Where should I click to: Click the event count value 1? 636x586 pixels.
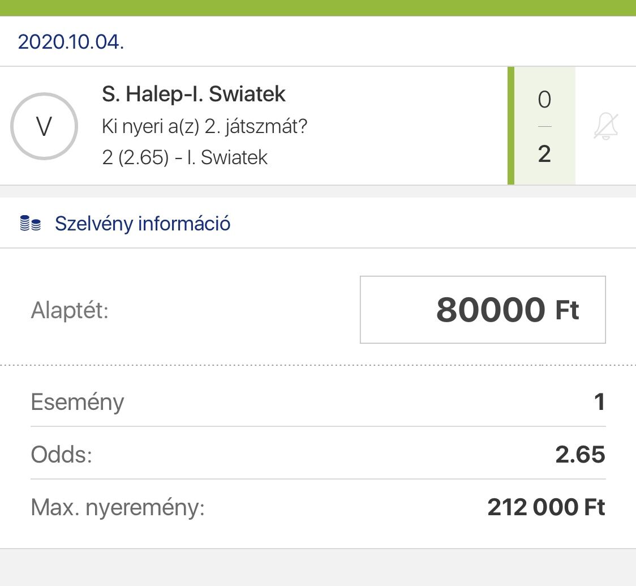(600, 402)
